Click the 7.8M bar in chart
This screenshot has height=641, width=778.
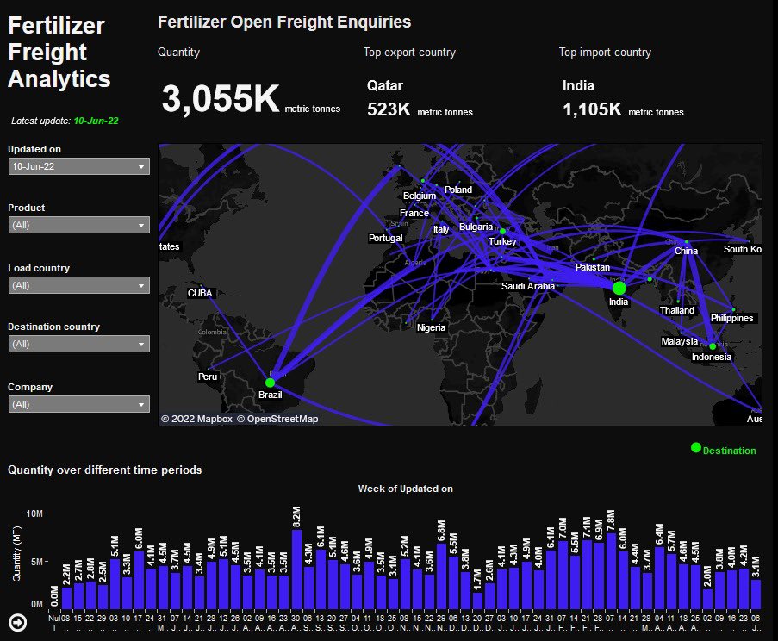(612, 571)
